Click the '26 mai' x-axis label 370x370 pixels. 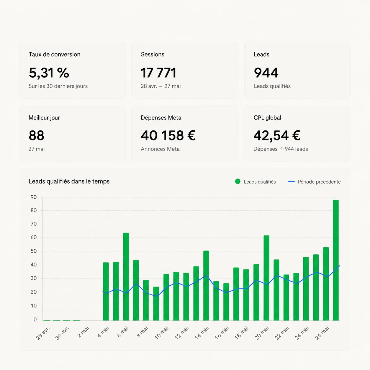[x=322, y=332]
